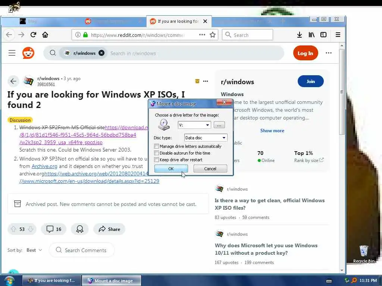Viewport: 382px width, 286px height.
Task: Open Reddit side navigation menu
Action: (12, 53)
